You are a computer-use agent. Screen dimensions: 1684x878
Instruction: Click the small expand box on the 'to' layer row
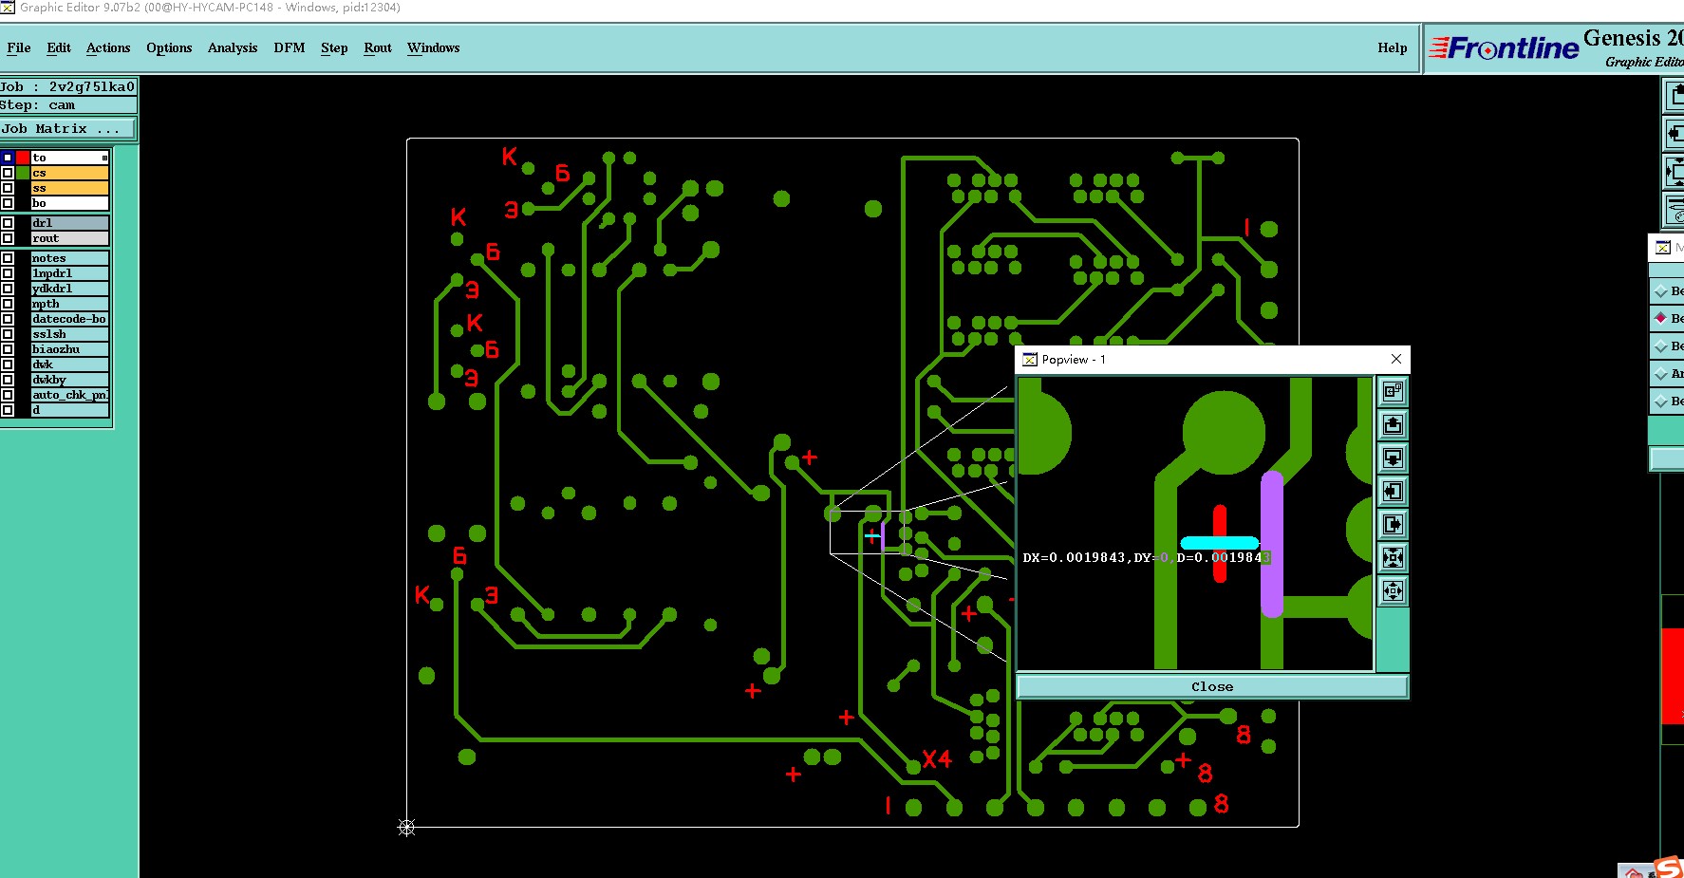104,158
